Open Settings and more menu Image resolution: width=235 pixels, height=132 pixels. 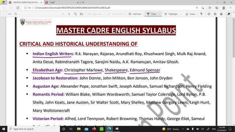tap(231, 8)
